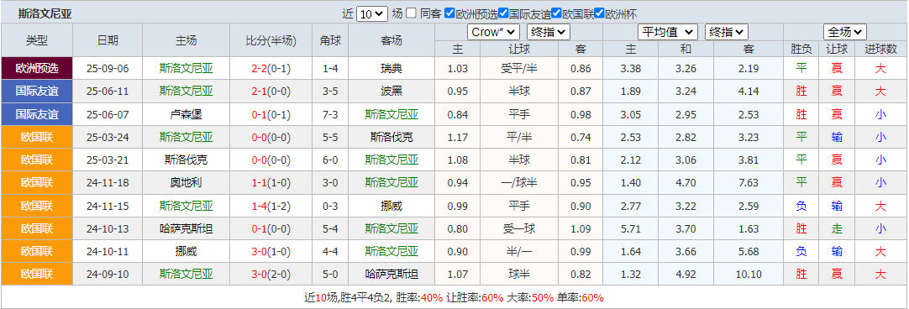Click away odds value 10.10

[x=749, y=275]
